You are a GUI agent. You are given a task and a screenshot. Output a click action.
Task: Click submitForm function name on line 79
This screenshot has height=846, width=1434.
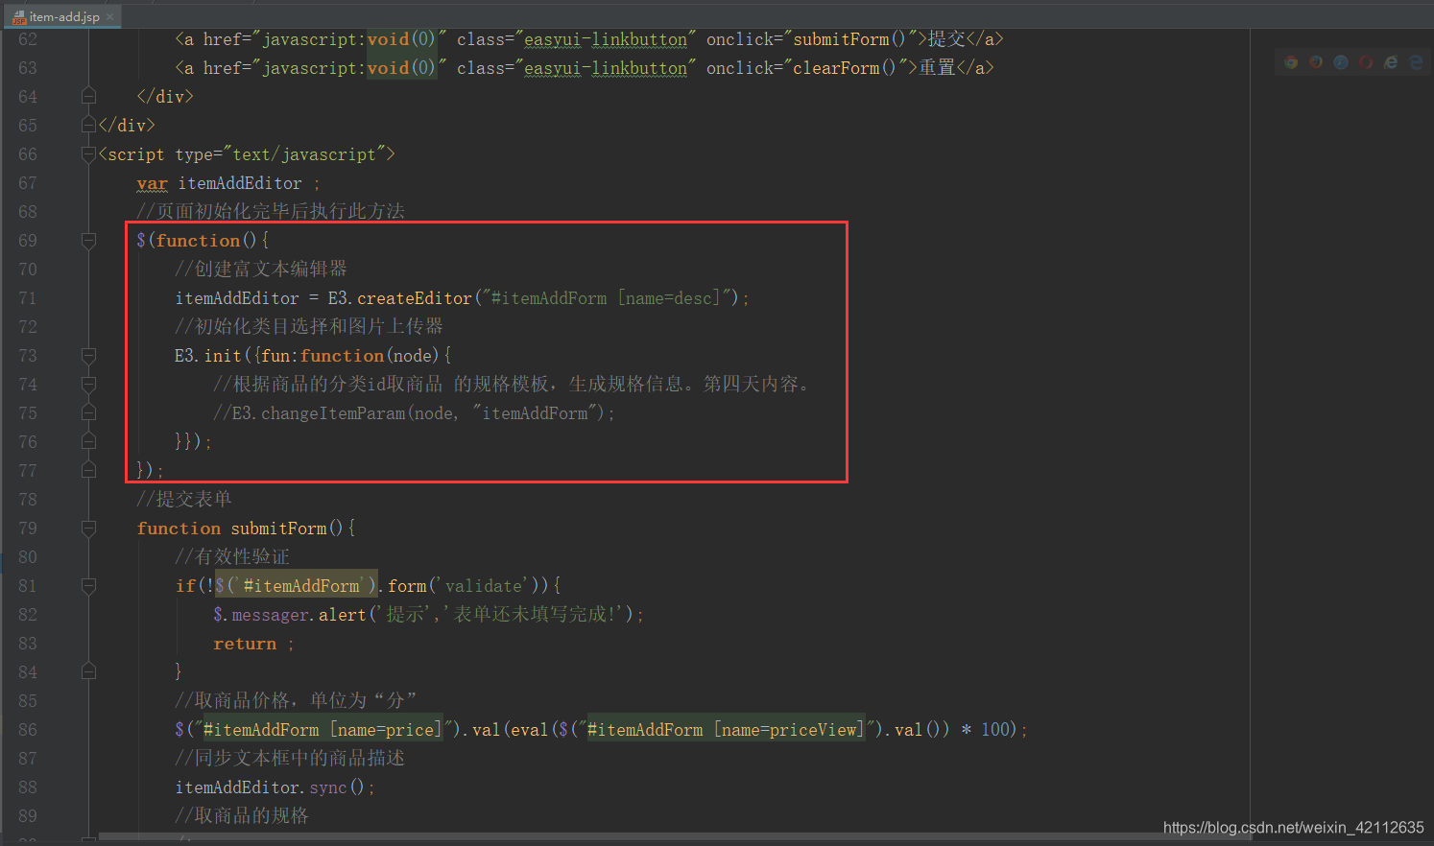(x=279, y=529)
